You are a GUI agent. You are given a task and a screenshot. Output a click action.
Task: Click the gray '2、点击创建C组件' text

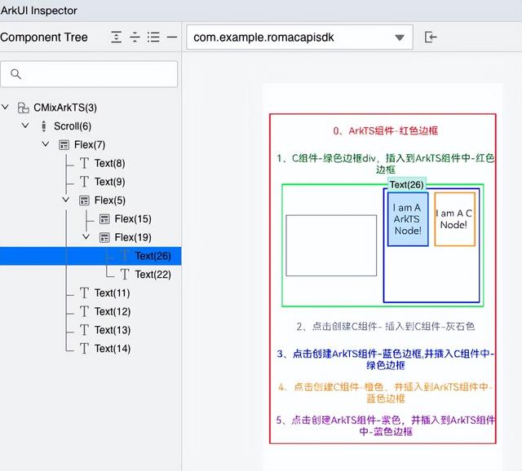(x=386, y=327)
